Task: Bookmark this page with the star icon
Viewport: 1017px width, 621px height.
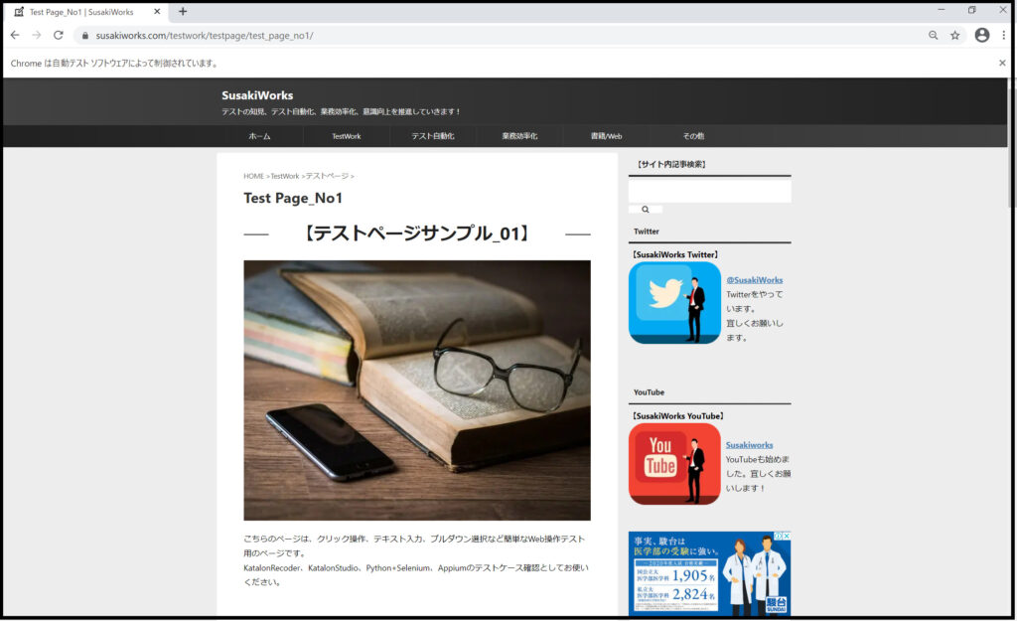Action: point(954,35)
